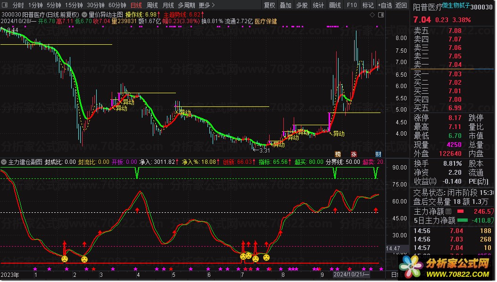
Task: Switch to 30分钟 period
Action: pos(96,5)
